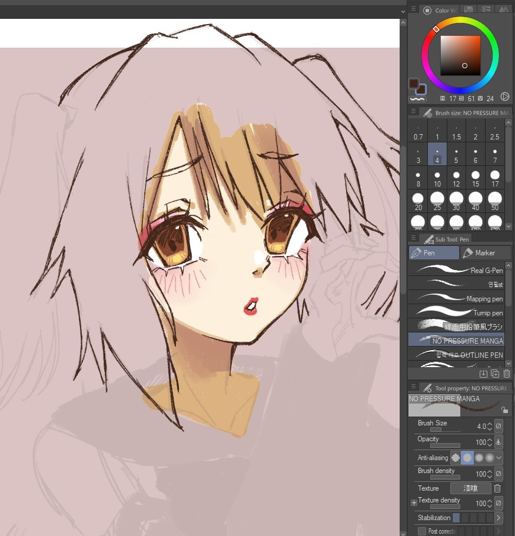This screenshot has height=536, width=515.
Task: Open the Color Wheel panel hamburger menu
Action: [x=413, y=9]
